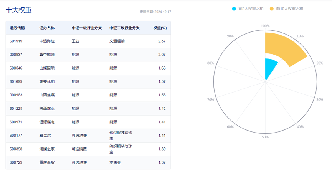Click the 中证二级行业分类 column header
332x174 pixels.
(x=124, y=28)
